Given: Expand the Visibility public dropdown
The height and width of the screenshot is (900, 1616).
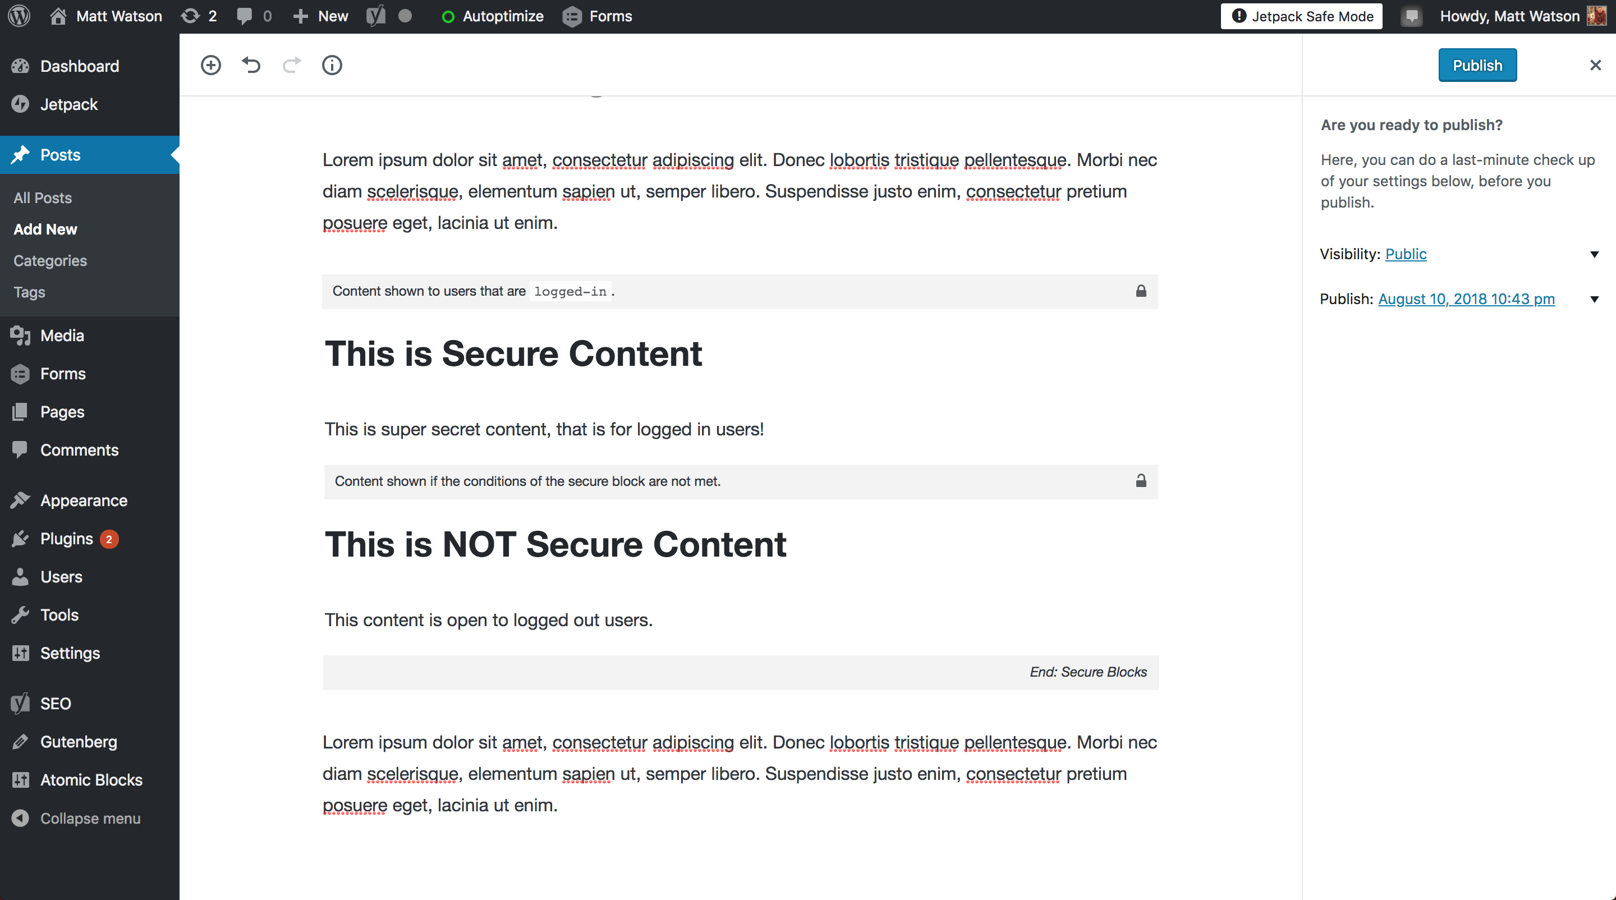Looking at the screenshot, I should 1594,254.
